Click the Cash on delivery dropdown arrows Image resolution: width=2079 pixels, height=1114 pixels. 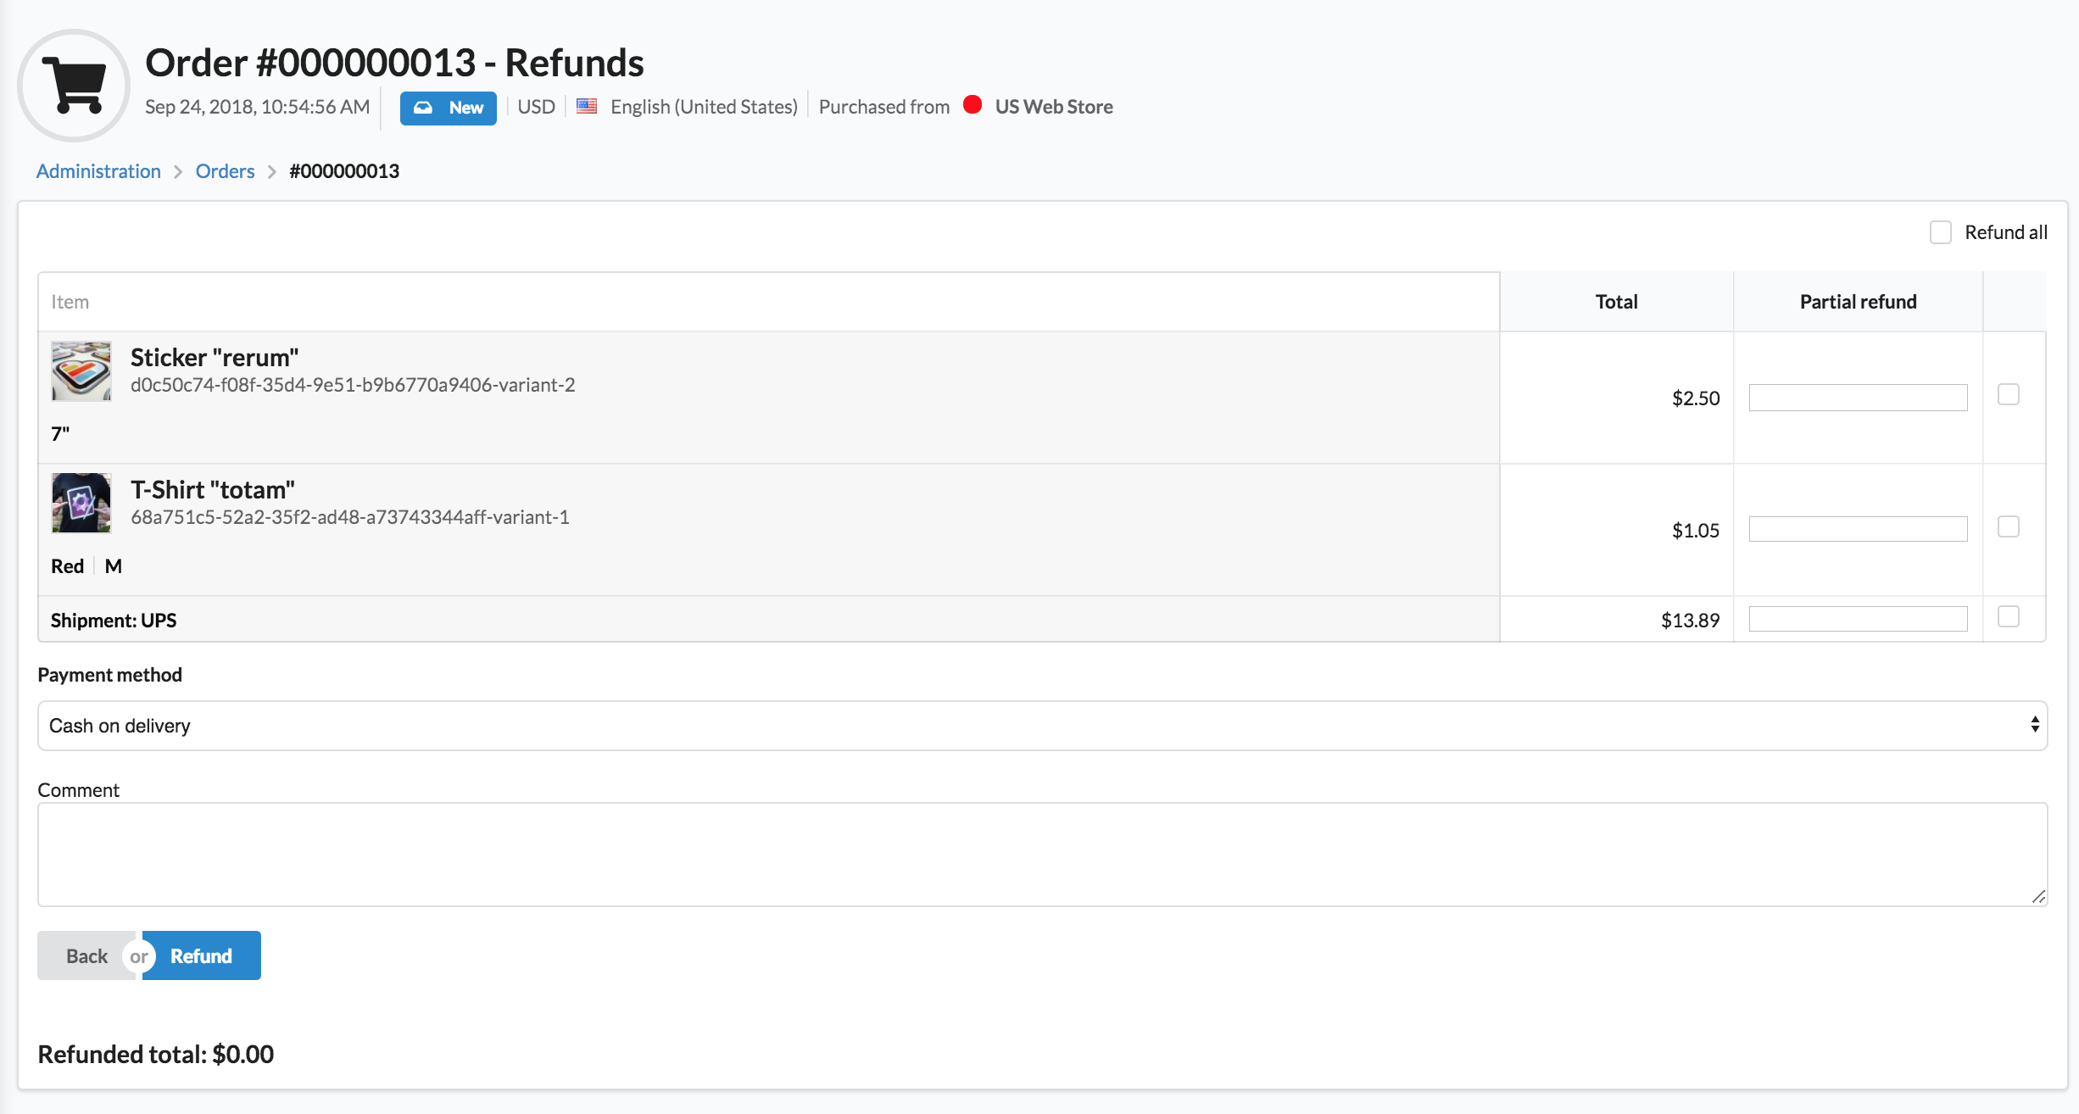[2034, 725]
